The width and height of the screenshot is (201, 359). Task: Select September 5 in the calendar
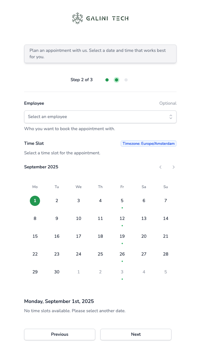point(122,201)
